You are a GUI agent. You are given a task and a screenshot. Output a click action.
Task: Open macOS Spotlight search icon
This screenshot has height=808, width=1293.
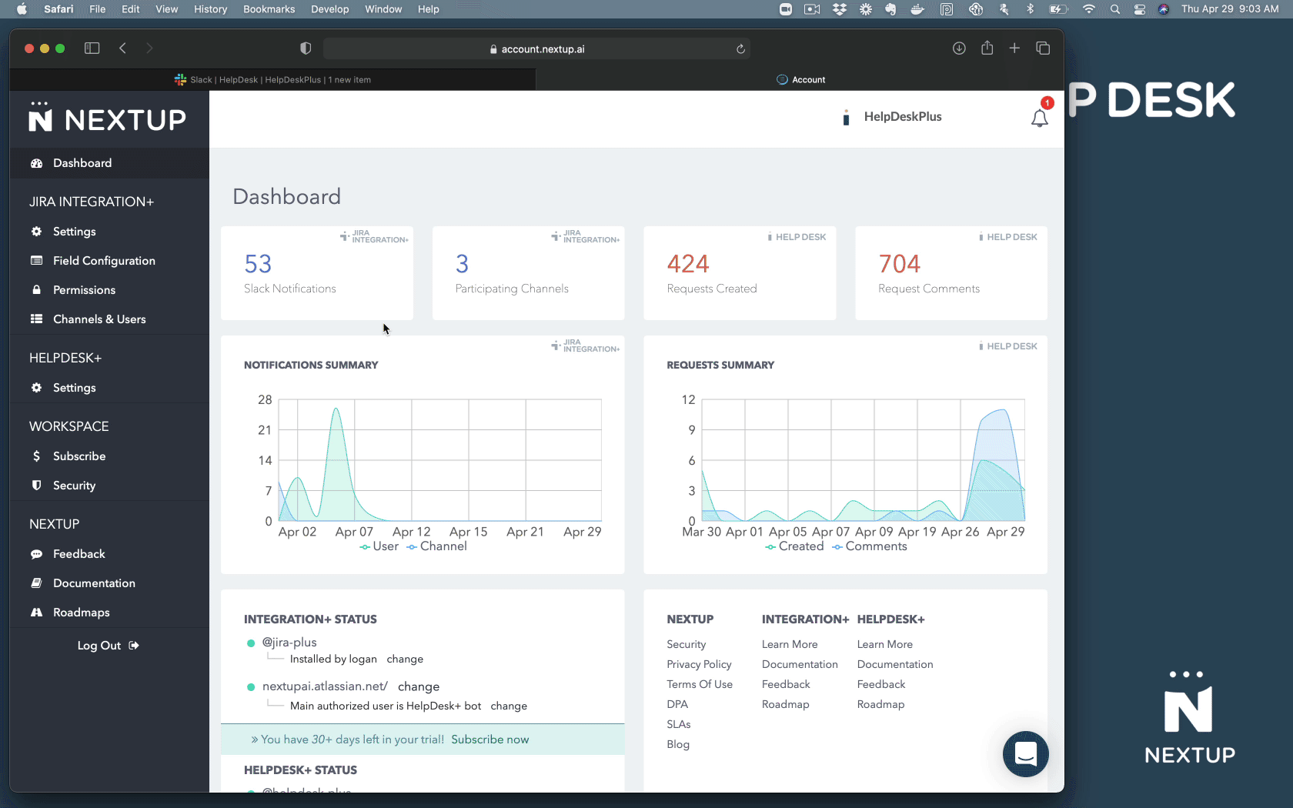[x=1114, y=9]
